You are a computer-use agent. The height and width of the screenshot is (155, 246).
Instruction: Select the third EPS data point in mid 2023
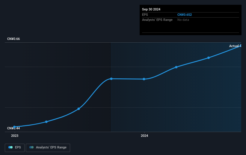tap(79, 109)
